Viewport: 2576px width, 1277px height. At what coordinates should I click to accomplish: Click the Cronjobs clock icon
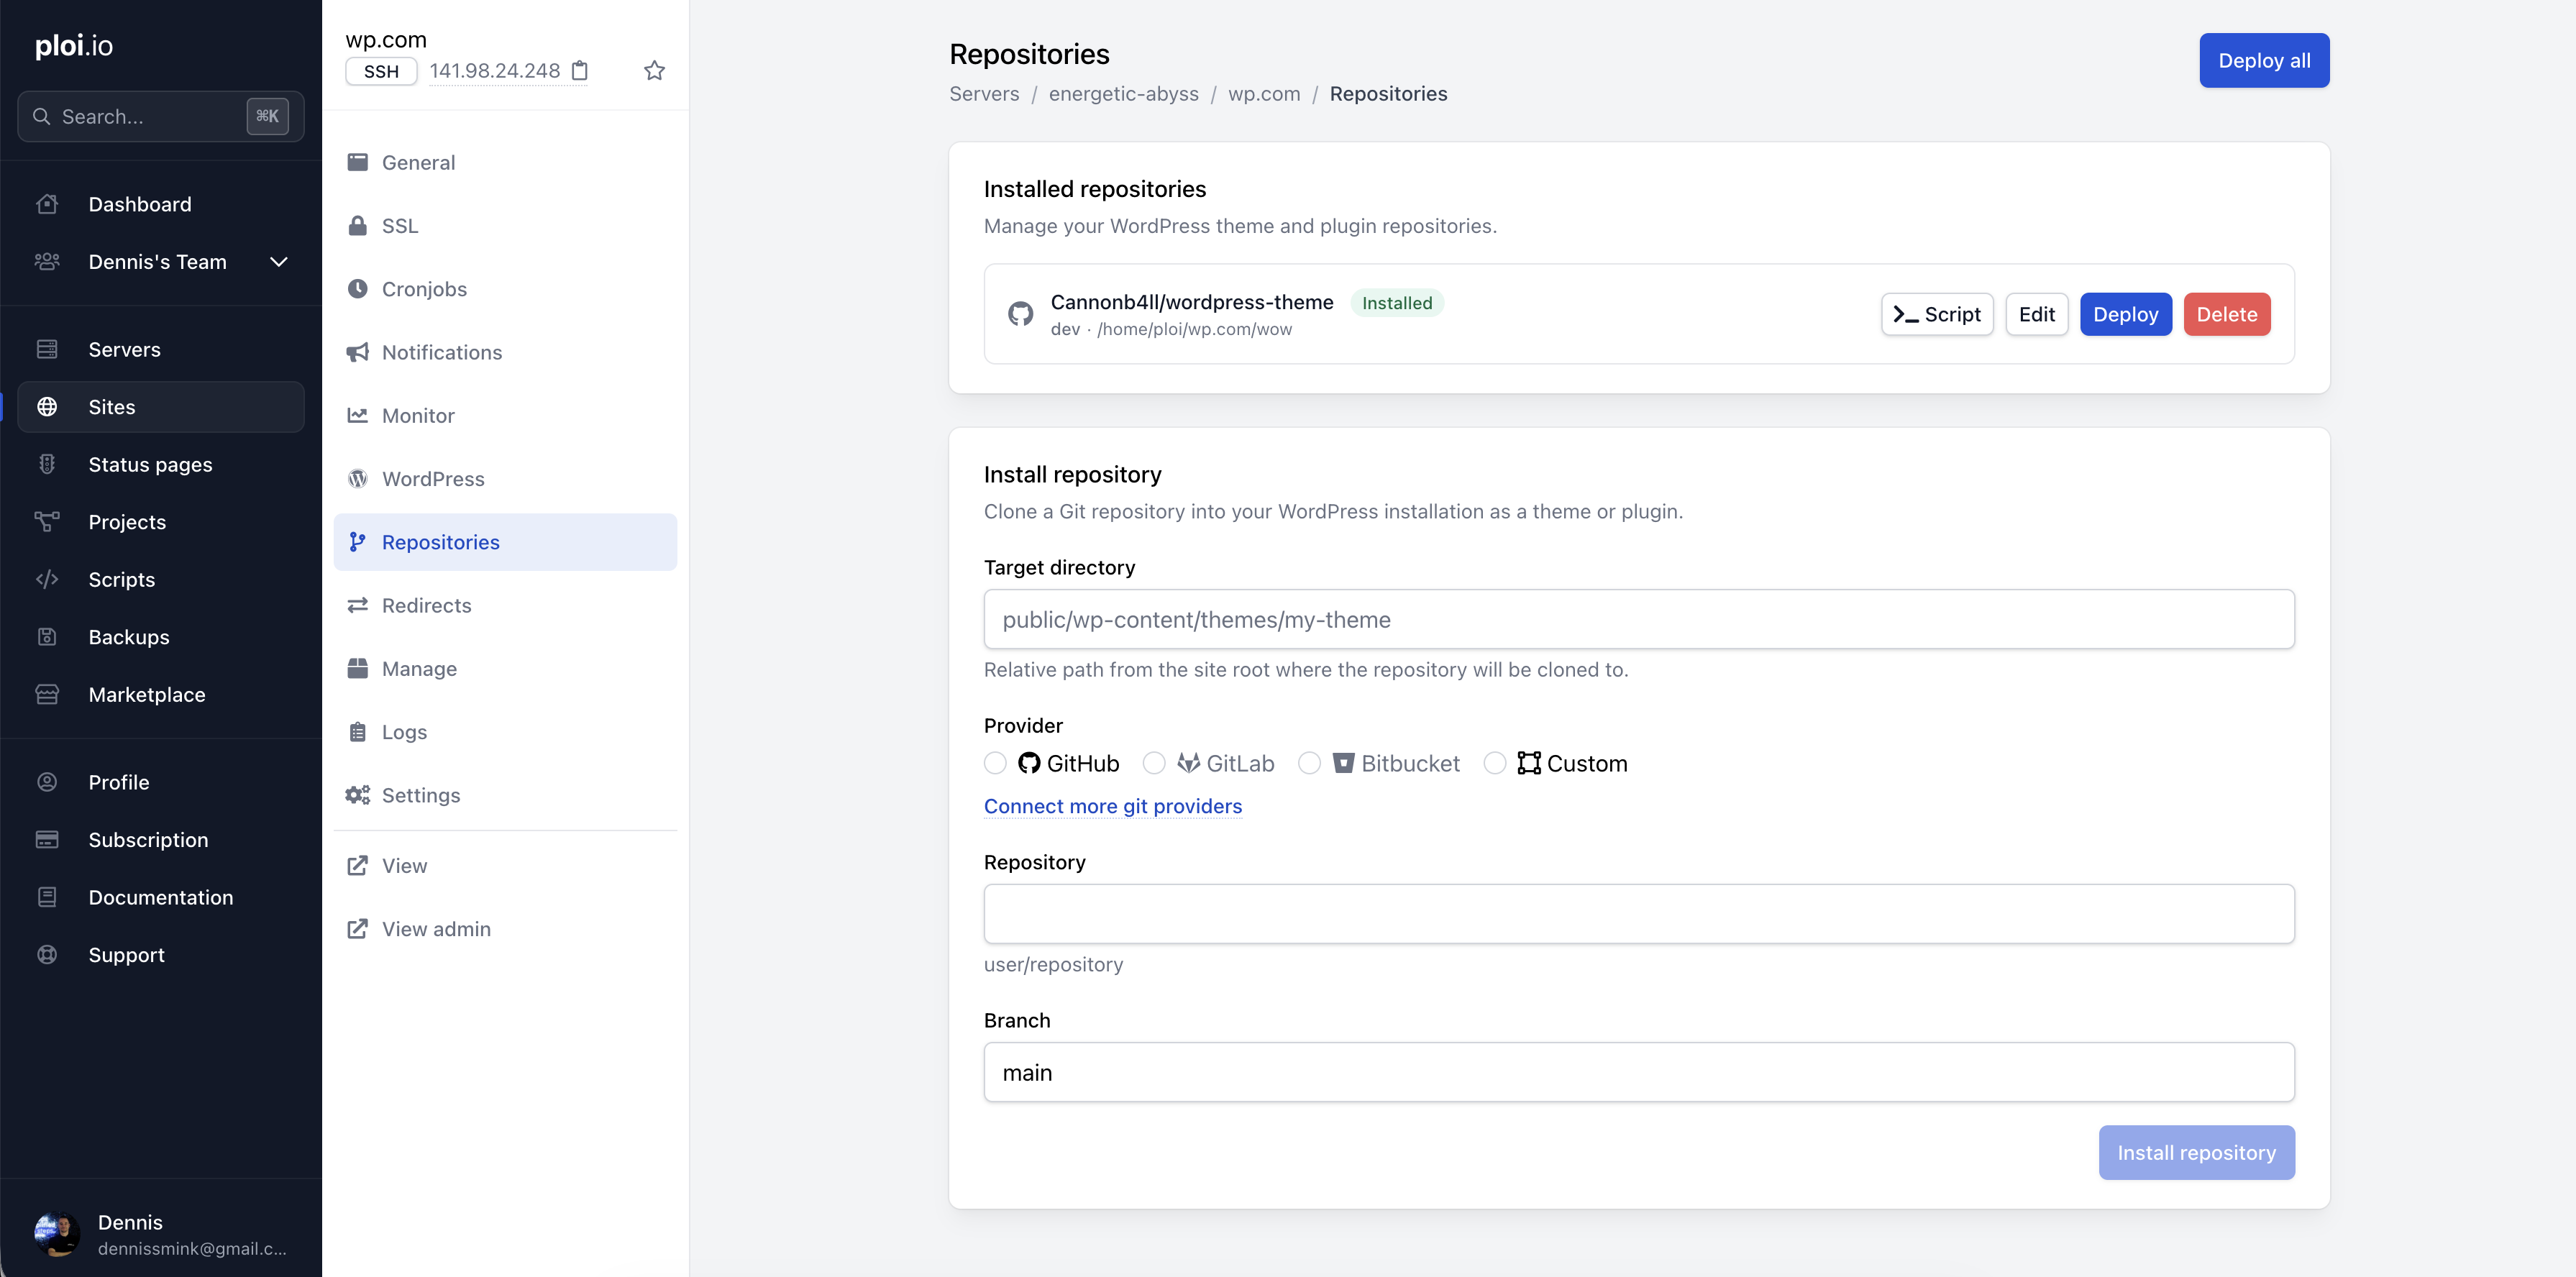coord(357,289)
